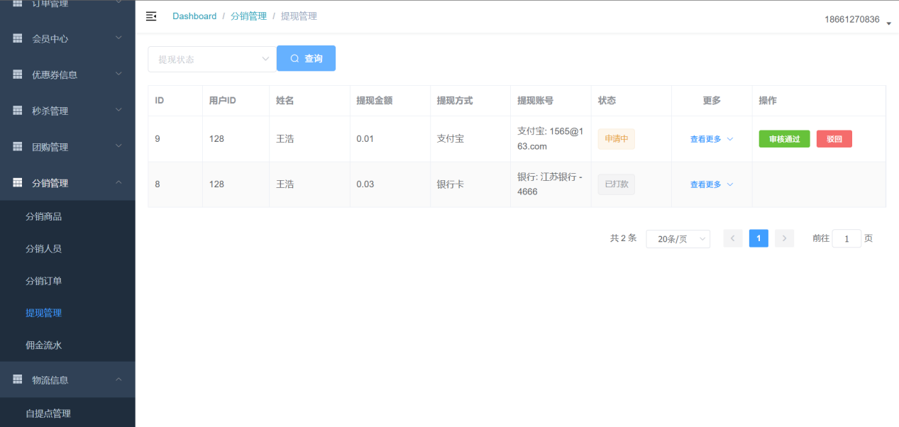
Task: Click the grid icon beside 秒杀管理
Action: [x=18, y=111]
